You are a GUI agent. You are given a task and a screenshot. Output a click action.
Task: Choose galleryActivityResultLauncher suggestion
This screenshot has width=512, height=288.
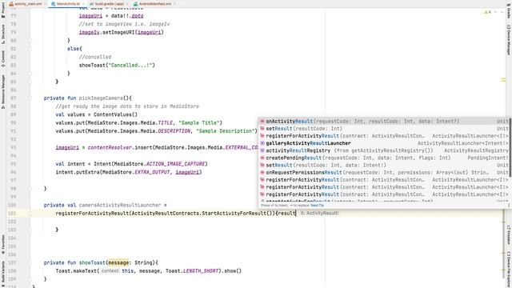point(384,143)
